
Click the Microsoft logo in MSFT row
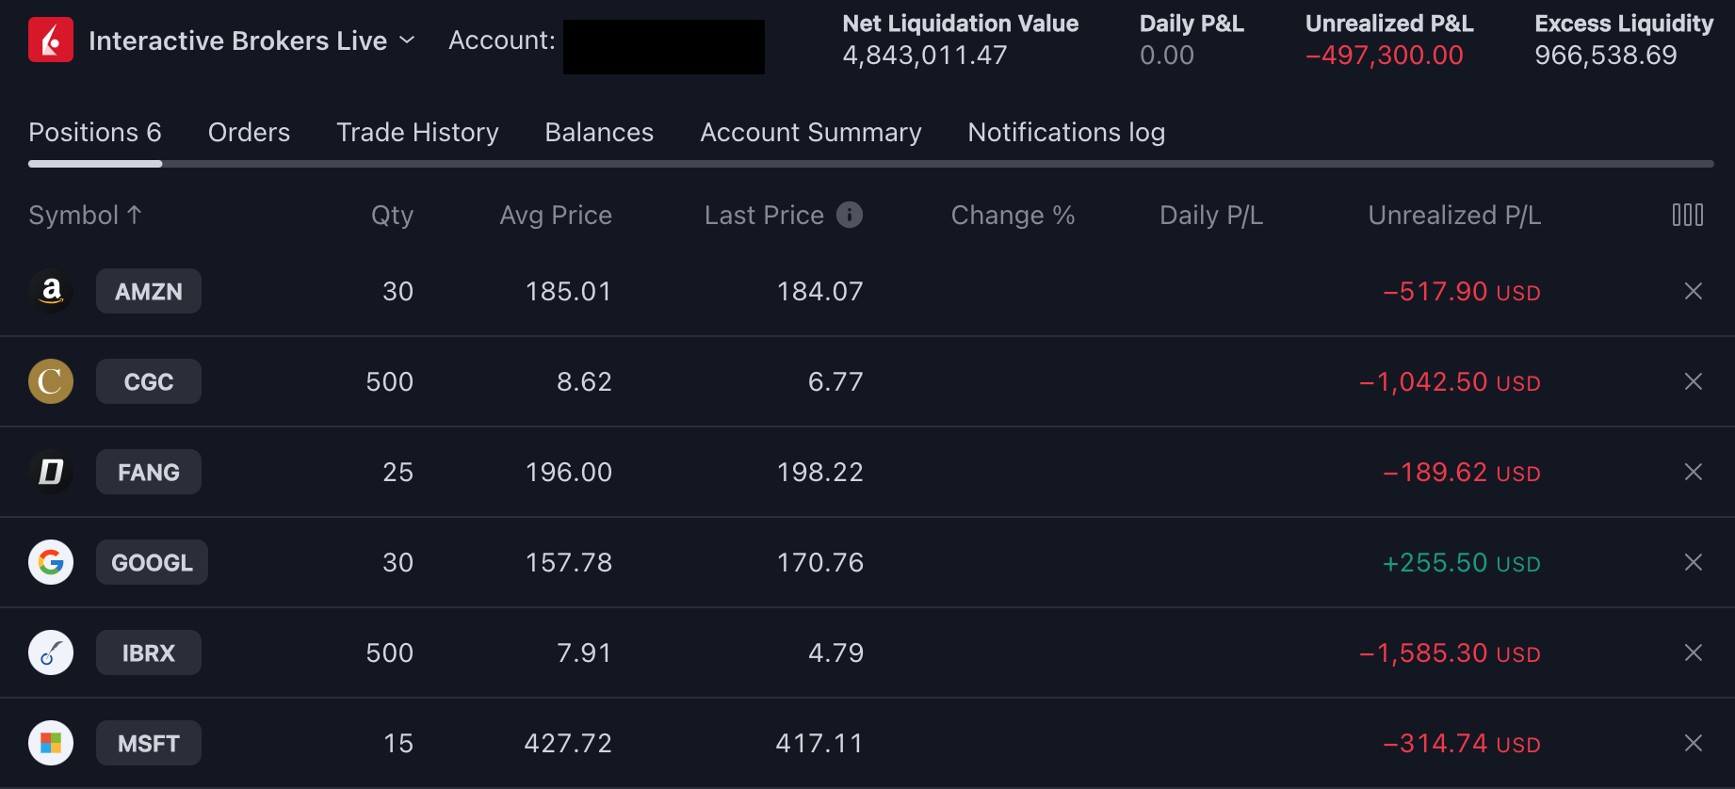click(51, 743)
